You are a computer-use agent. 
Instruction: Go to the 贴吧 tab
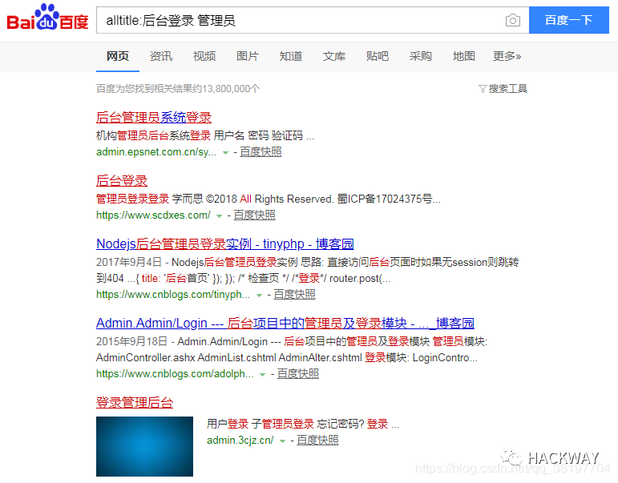[378, 56]
